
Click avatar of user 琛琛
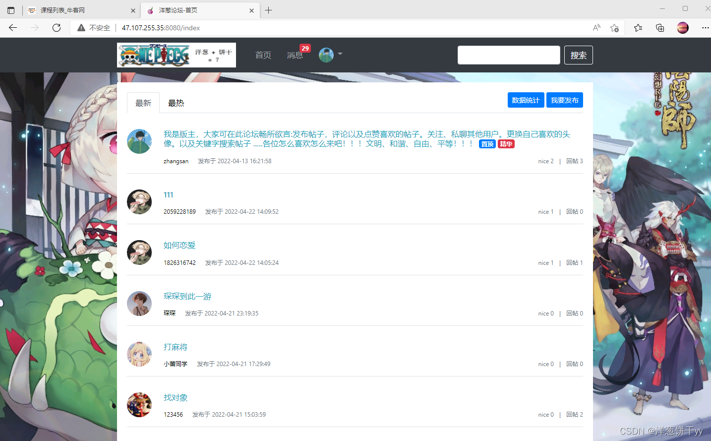click(139, 304)
